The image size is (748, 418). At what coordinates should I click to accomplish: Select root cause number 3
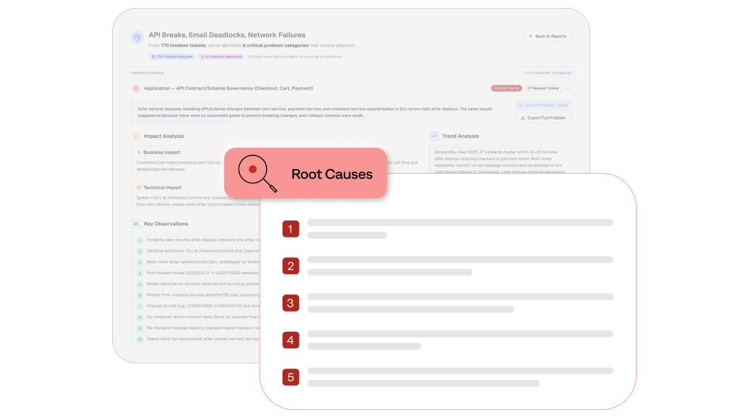tap(291, 303)
